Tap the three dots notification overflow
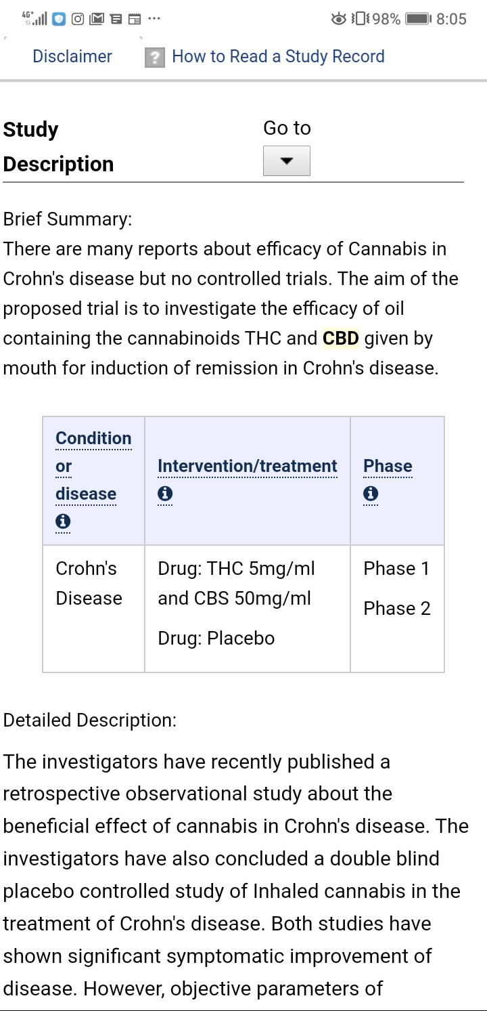The height and width of the screenshot is (1011, 487). (154, 19)
